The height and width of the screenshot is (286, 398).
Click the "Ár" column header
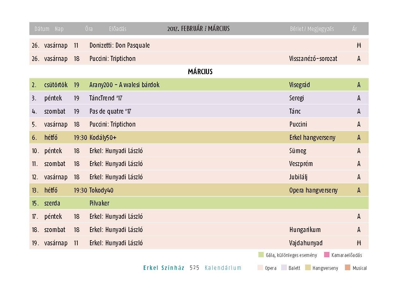[x=355, y=29]
